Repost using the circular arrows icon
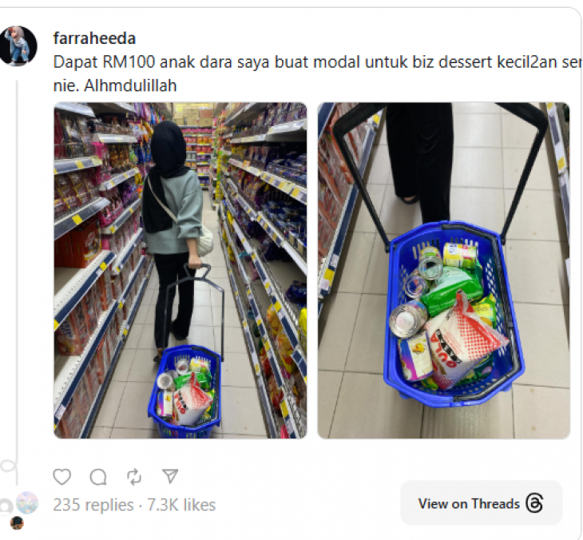 click(x=134, y=477)
